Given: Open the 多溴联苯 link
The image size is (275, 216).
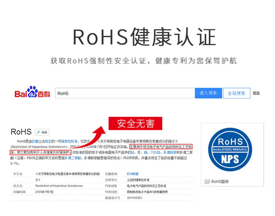Looking at the screenshot, I should (170, 152).
